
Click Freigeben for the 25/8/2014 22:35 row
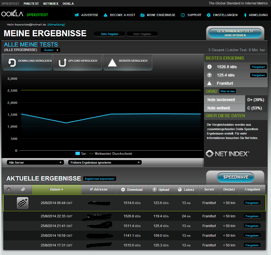pos(252,216)
